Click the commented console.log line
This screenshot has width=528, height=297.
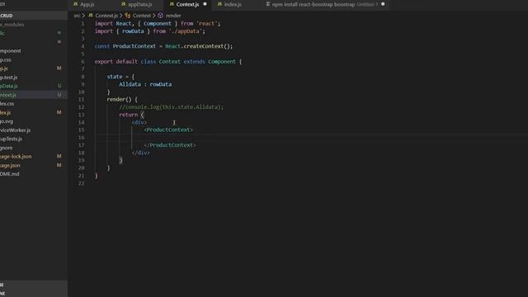(x=171, y=107)
